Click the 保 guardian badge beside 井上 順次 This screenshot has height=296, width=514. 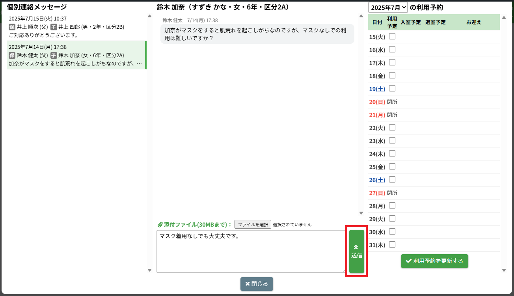click(x=12, y=27)
